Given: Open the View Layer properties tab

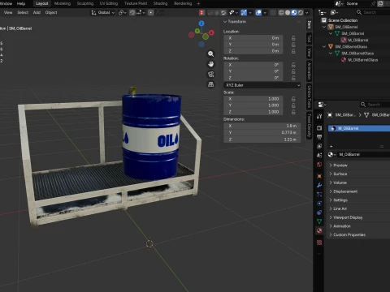Looking at the screenshot, I should click(x=319, y=146).
